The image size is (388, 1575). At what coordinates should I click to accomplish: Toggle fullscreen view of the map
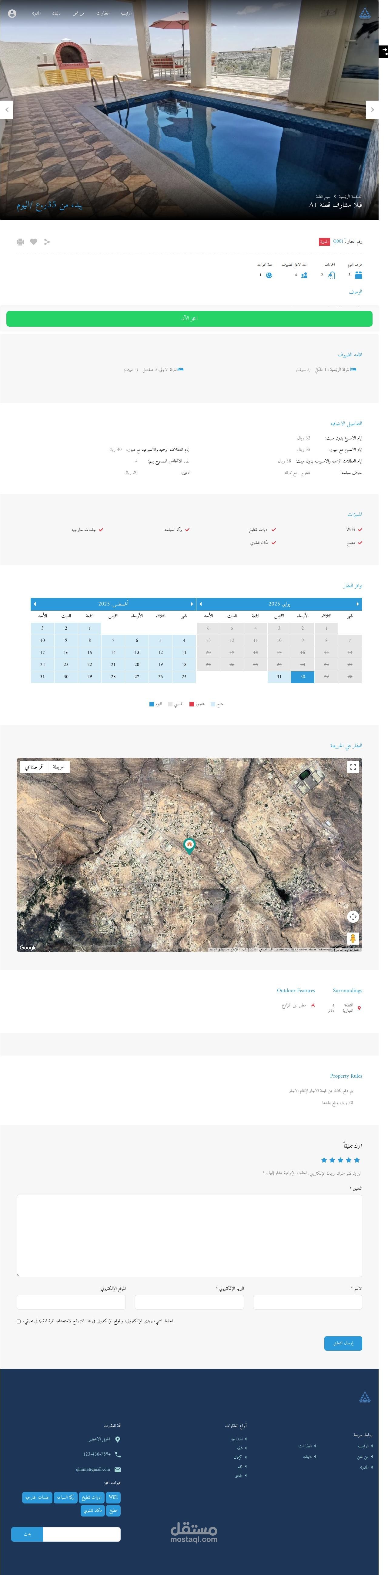pyautogui.click(x=353, y=767)
